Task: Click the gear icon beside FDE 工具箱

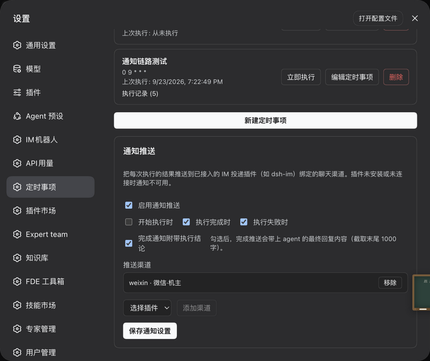Action: 17,281
